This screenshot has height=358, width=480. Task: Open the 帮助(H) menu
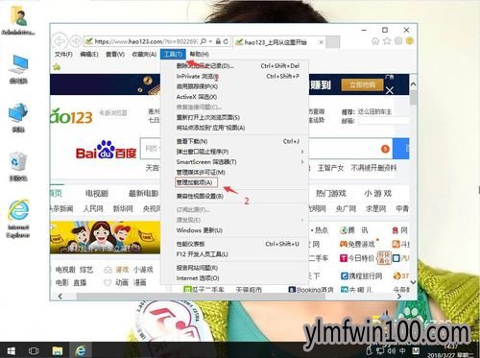[x=199, y=54]
